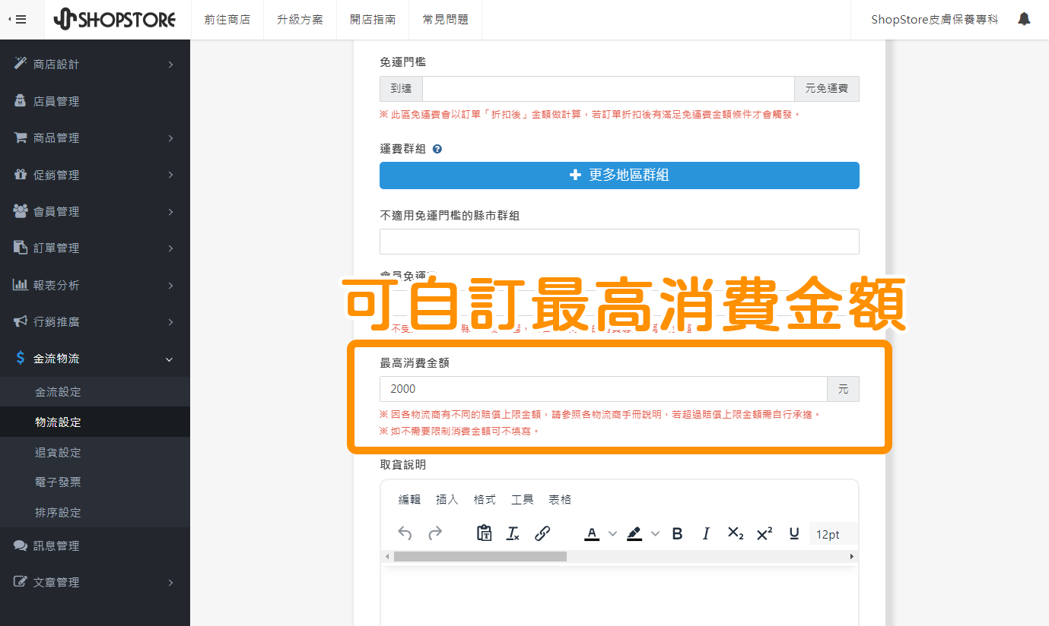1049x626 pixels.
Task: Select 物流設定 submenu item
Action: 95,422
